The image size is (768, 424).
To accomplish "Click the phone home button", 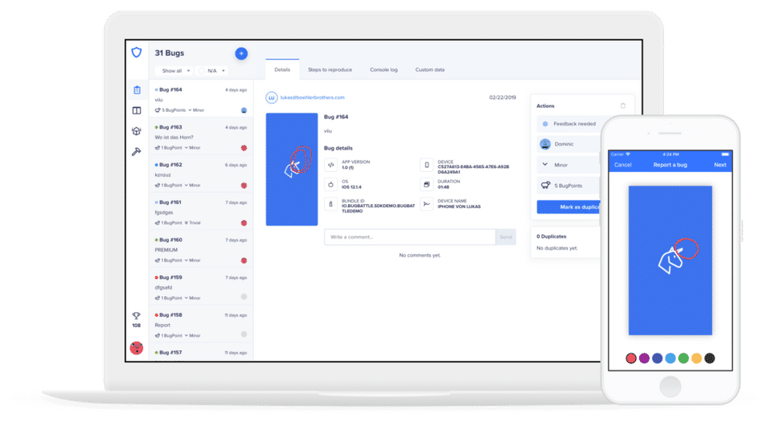I will pyautogui.click(x=670, y=386).
